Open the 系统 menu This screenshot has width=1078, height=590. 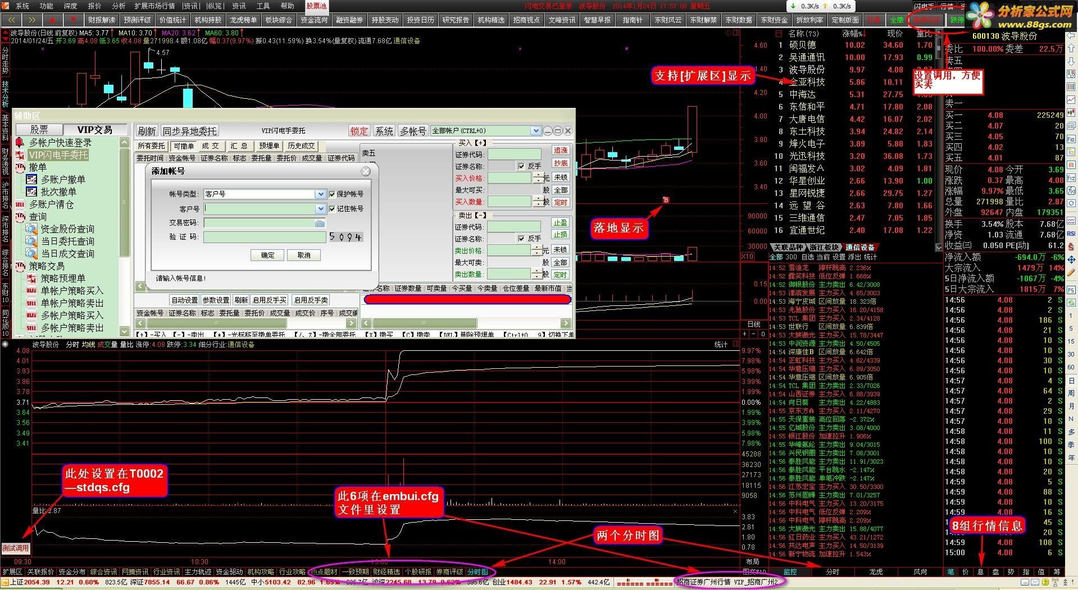point(22,6)
